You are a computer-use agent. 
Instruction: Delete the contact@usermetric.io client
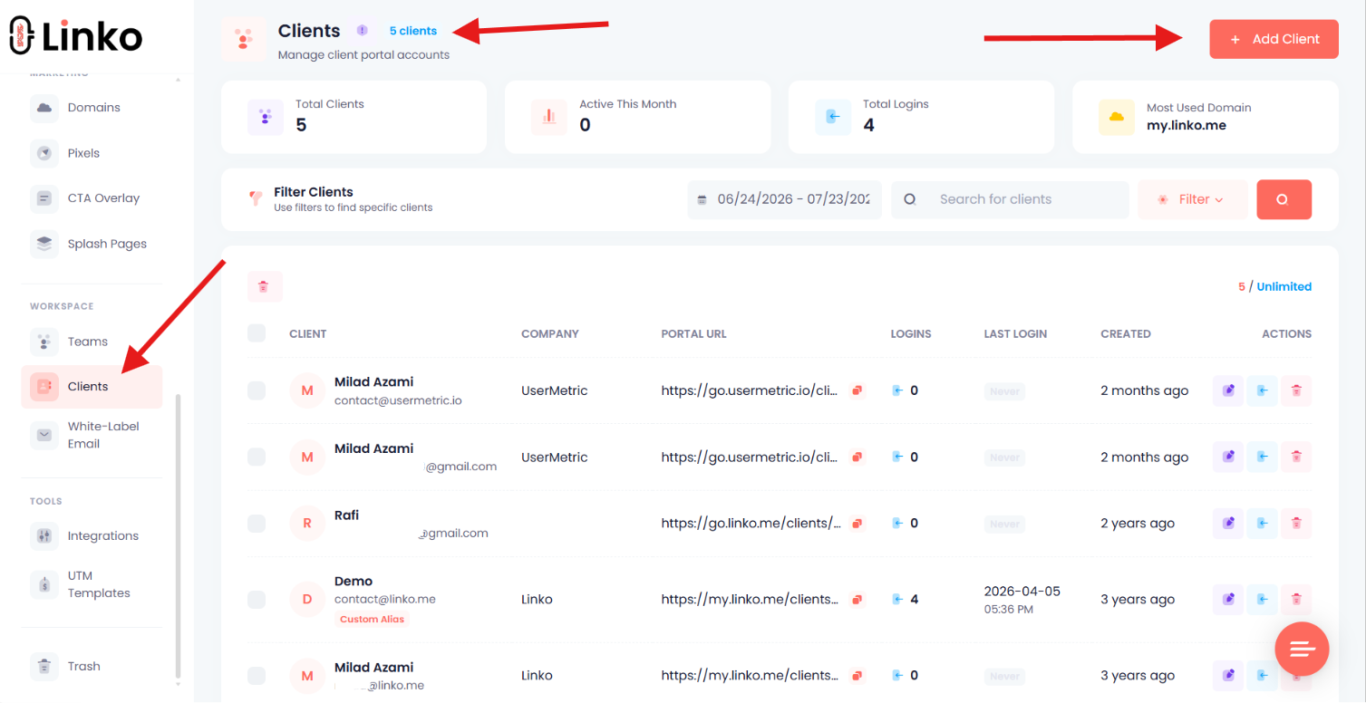coord(1296,390)
